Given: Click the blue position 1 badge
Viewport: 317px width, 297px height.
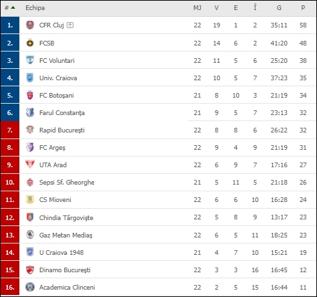Looking at the screenshot, I should click(10, 25).
